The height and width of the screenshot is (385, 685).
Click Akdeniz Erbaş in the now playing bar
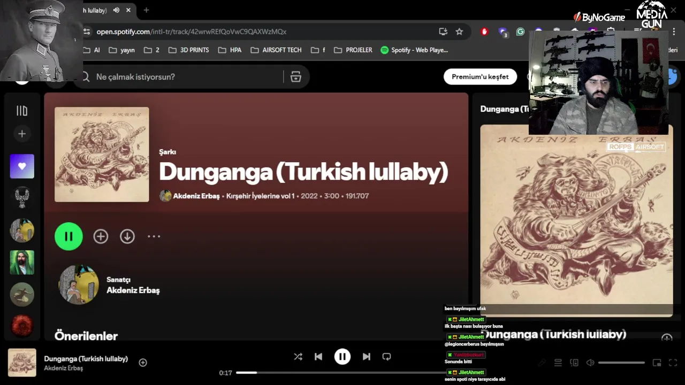click(64, 368)
